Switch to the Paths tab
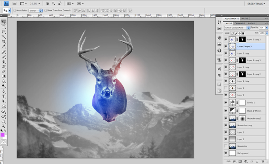 pyautogui.click(x=252, y=23)
